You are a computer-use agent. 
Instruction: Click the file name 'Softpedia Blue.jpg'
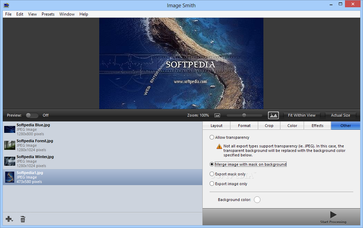tap(33, 125)
